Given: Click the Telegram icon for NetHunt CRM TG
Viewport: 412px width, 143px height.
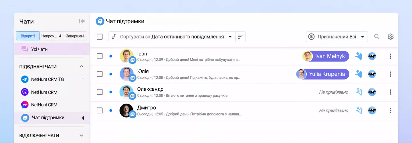Looking at the screenshot, I should [x=25, y=79].
